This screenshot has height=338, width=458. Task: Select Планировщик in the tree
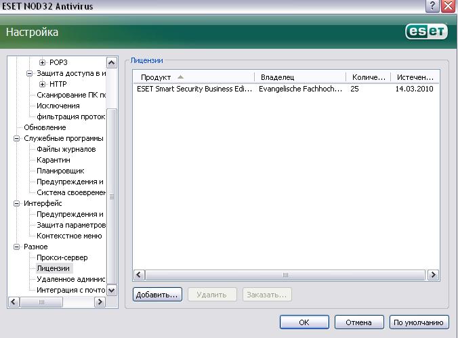(x=60, y=171)
